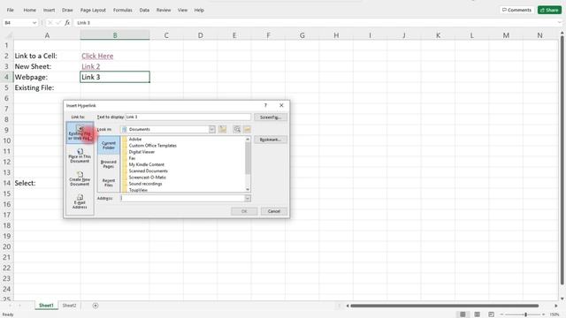Open the Home ribbon tab
566x318 pixels.
point(29,10)
